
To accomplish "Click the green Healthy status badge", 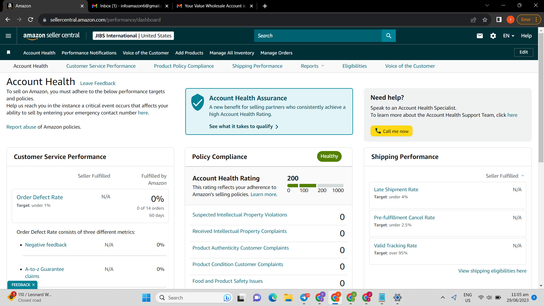I will point(329,156).
